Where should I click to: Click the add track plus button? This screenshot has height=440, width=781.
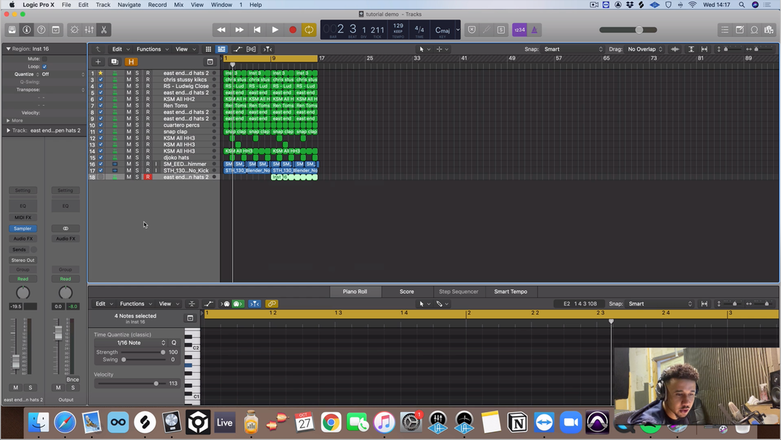(98, 62)
